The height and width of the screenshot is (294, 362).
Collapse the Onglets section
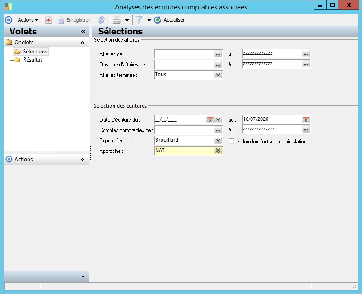point(82,43)
